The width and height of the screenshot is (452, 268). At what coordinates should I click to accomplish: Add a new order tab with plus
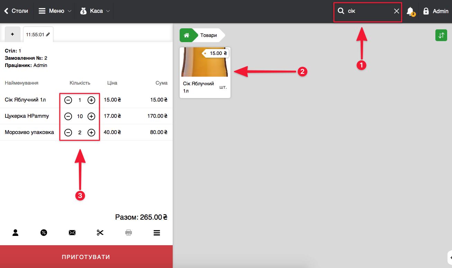coord(12,34)
